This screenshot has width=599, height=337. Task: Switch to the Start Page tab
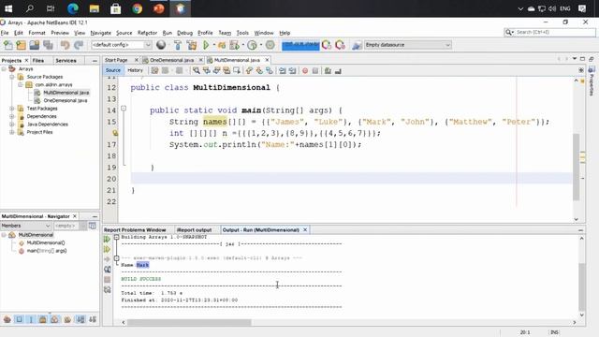116,60
